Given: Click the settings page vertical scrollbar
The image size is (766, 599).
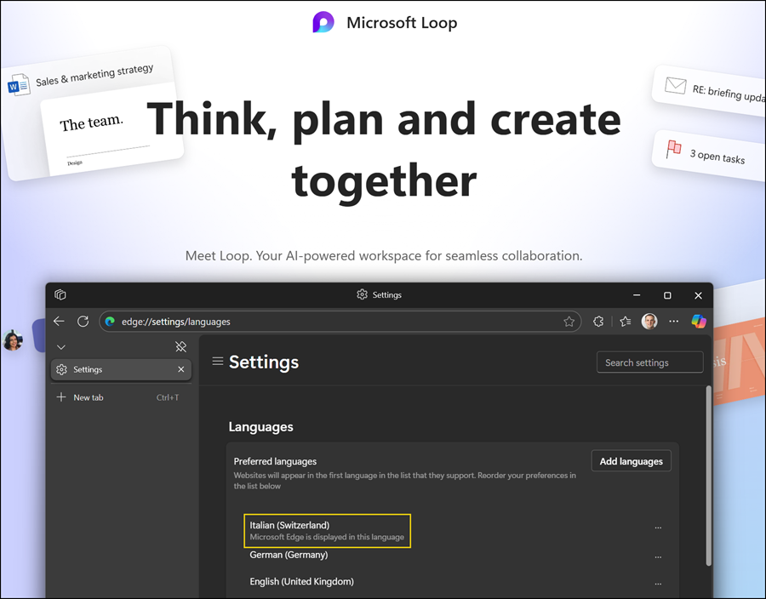Looking at the screenshot, I should 707,476.
